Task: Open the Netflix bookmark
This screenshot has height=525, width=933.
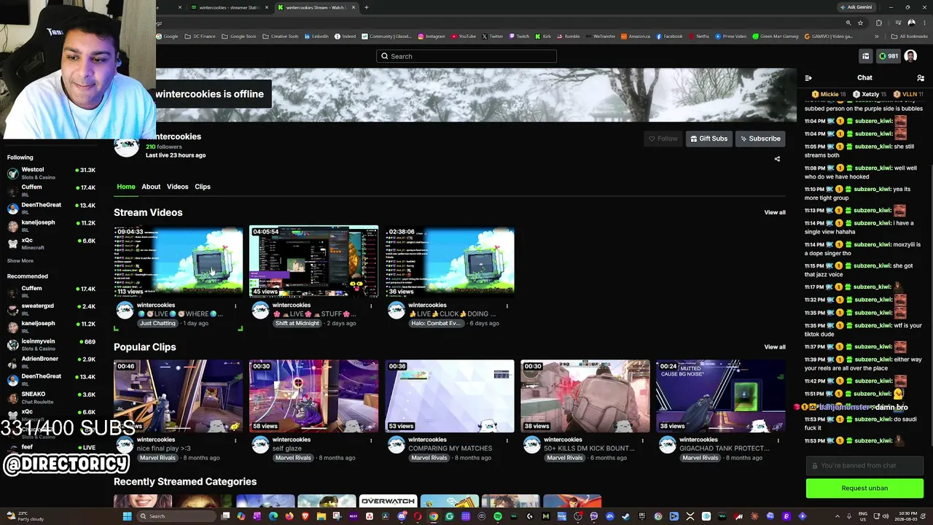Action: (x=698, y=36)
